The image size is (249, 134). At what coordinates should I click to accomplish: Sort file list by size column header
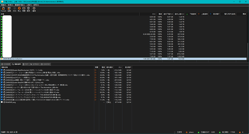tap(118, 67)
